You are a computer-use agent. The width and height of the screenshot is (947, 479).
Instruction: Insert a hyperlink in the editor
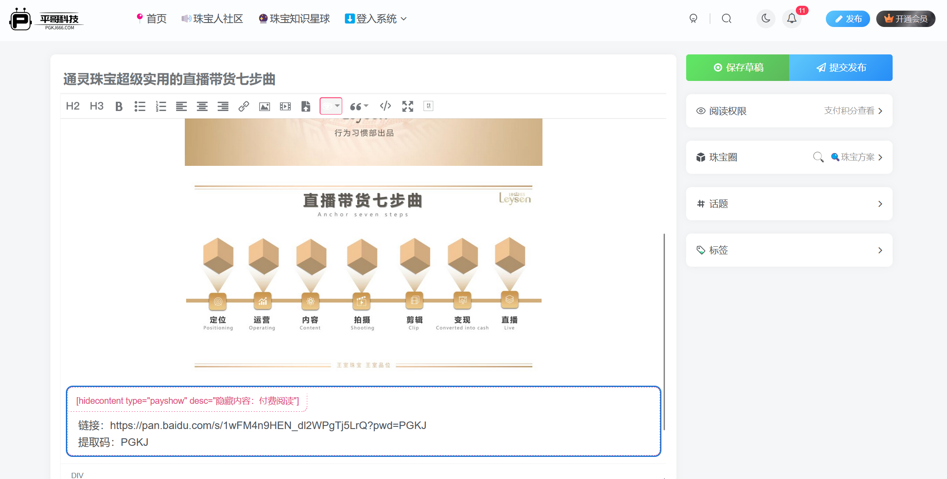point(244,106)
